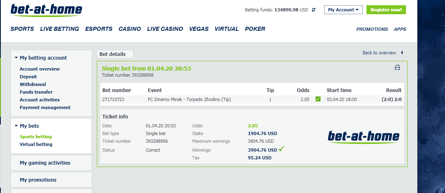Open the CASINO section
The image size is (445, 193).
(130, 29)
